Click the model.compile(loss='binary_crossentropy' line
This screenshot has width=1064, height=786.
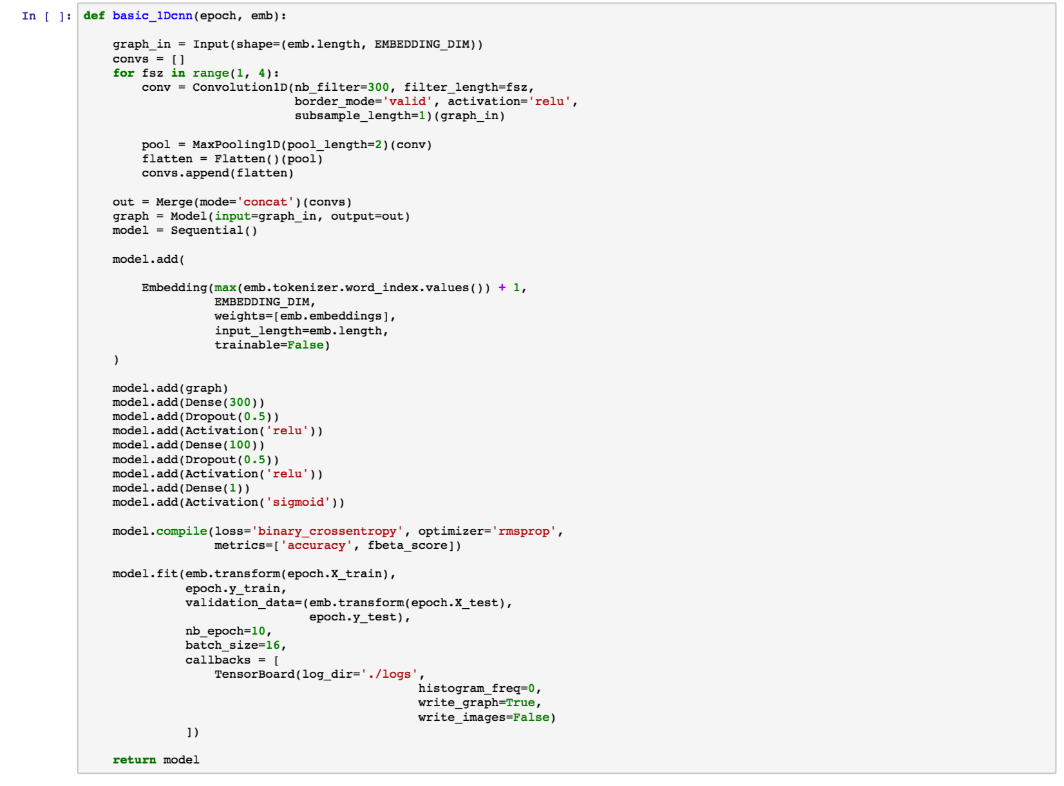tap(338, 532)
